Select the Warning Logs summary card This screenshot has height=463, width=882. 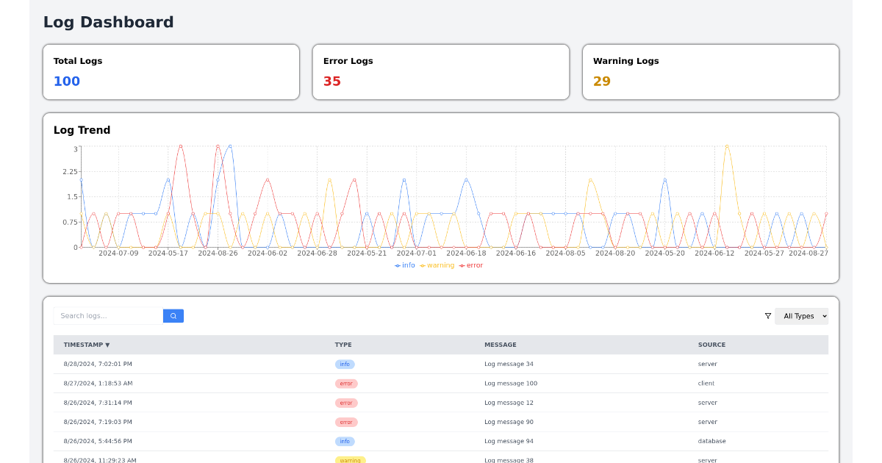[x=711, y=72]
